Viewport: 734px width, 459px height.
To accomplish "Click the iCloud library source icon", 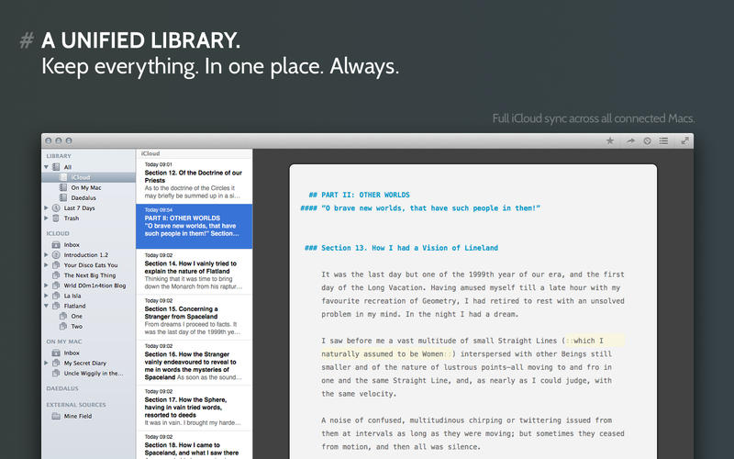I will pos(63,177).
